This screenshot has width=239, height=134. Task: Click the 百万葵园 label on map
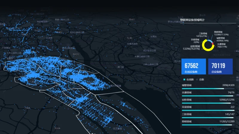[x=117, y=129]
